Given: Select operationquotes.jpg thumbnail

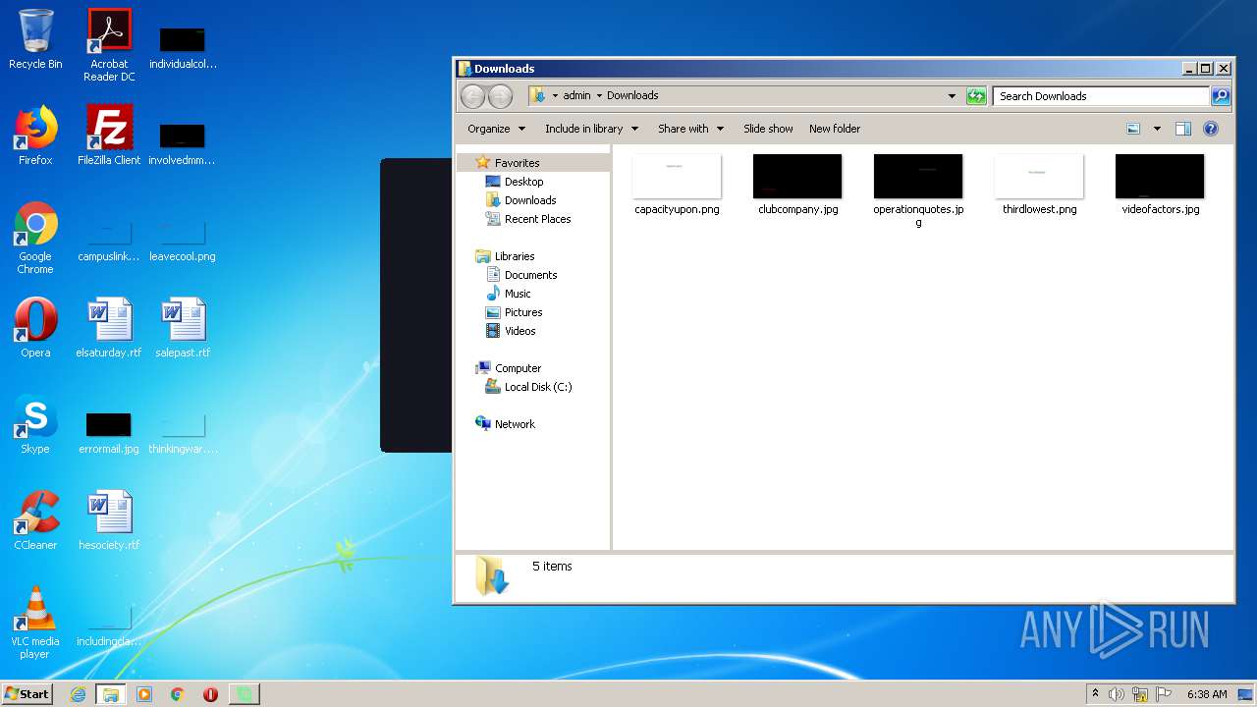Looking at the screenshot, I should (918, 190).
